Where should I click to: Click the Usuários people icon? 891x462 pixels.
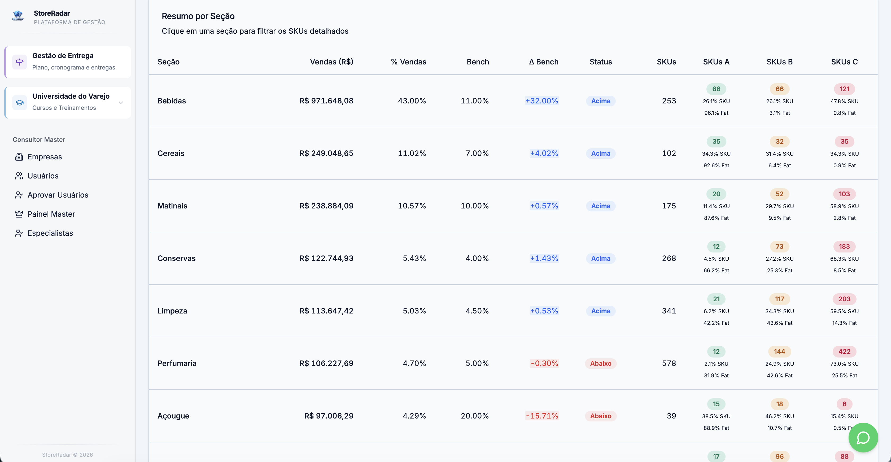click(19, 176)
